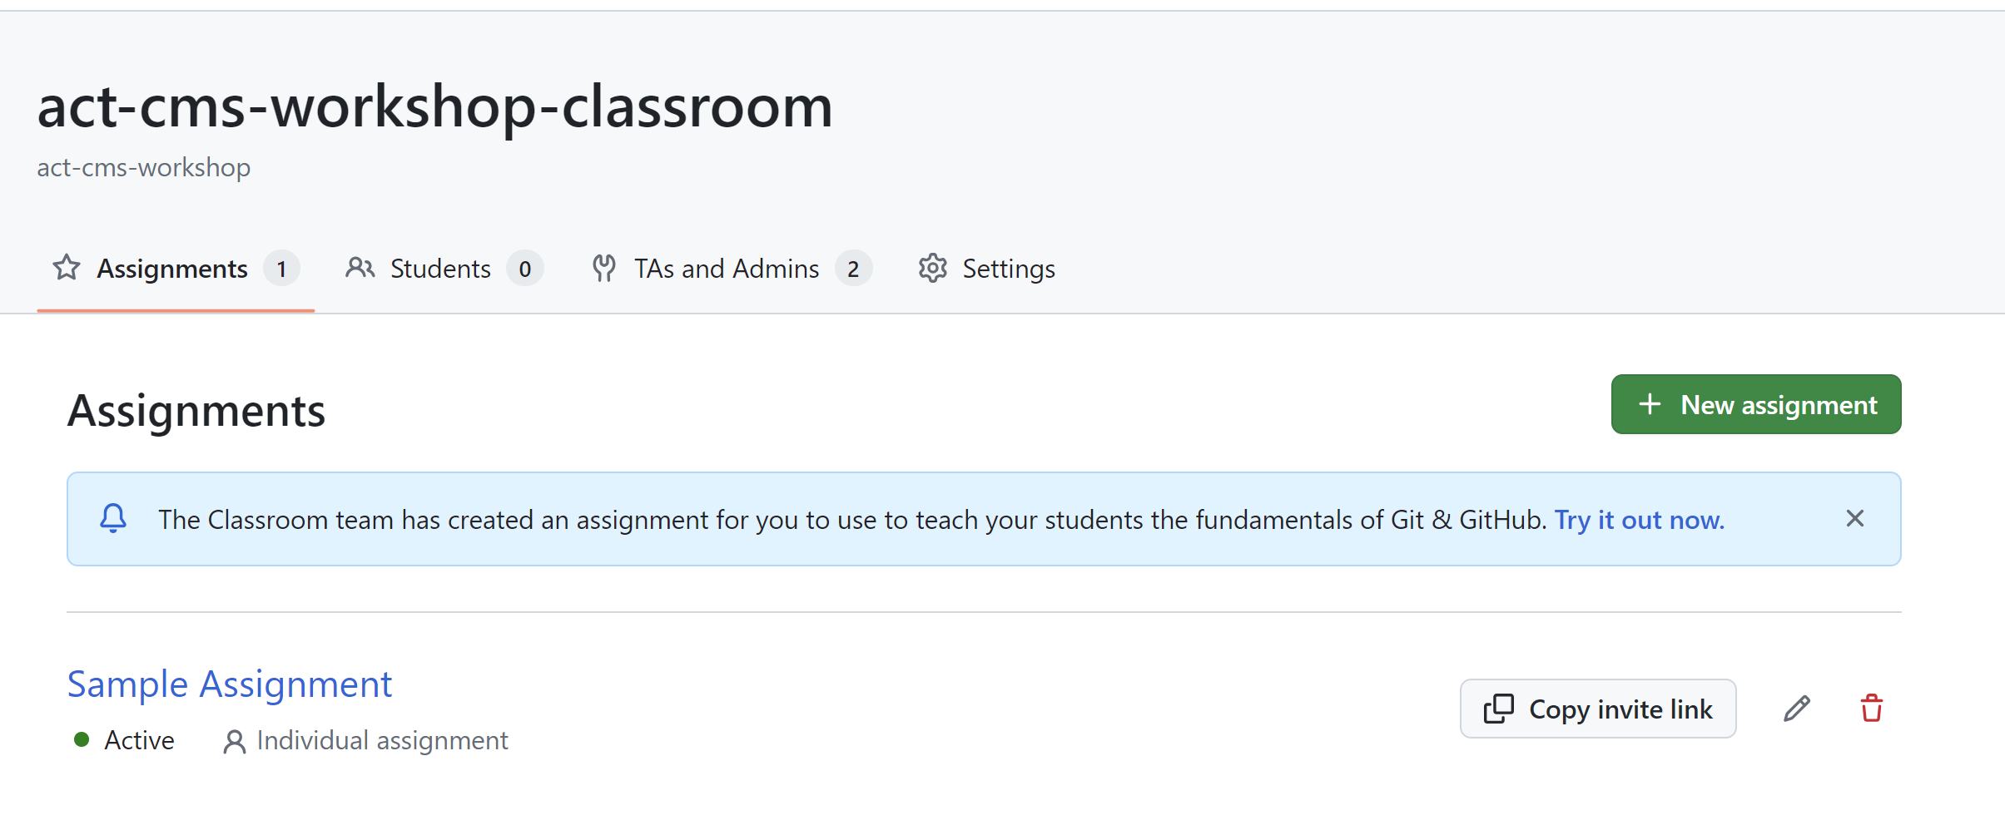2005x825 pixels.
Task: Open the TAs and Admins tab
Action: (x=732, y=269)
